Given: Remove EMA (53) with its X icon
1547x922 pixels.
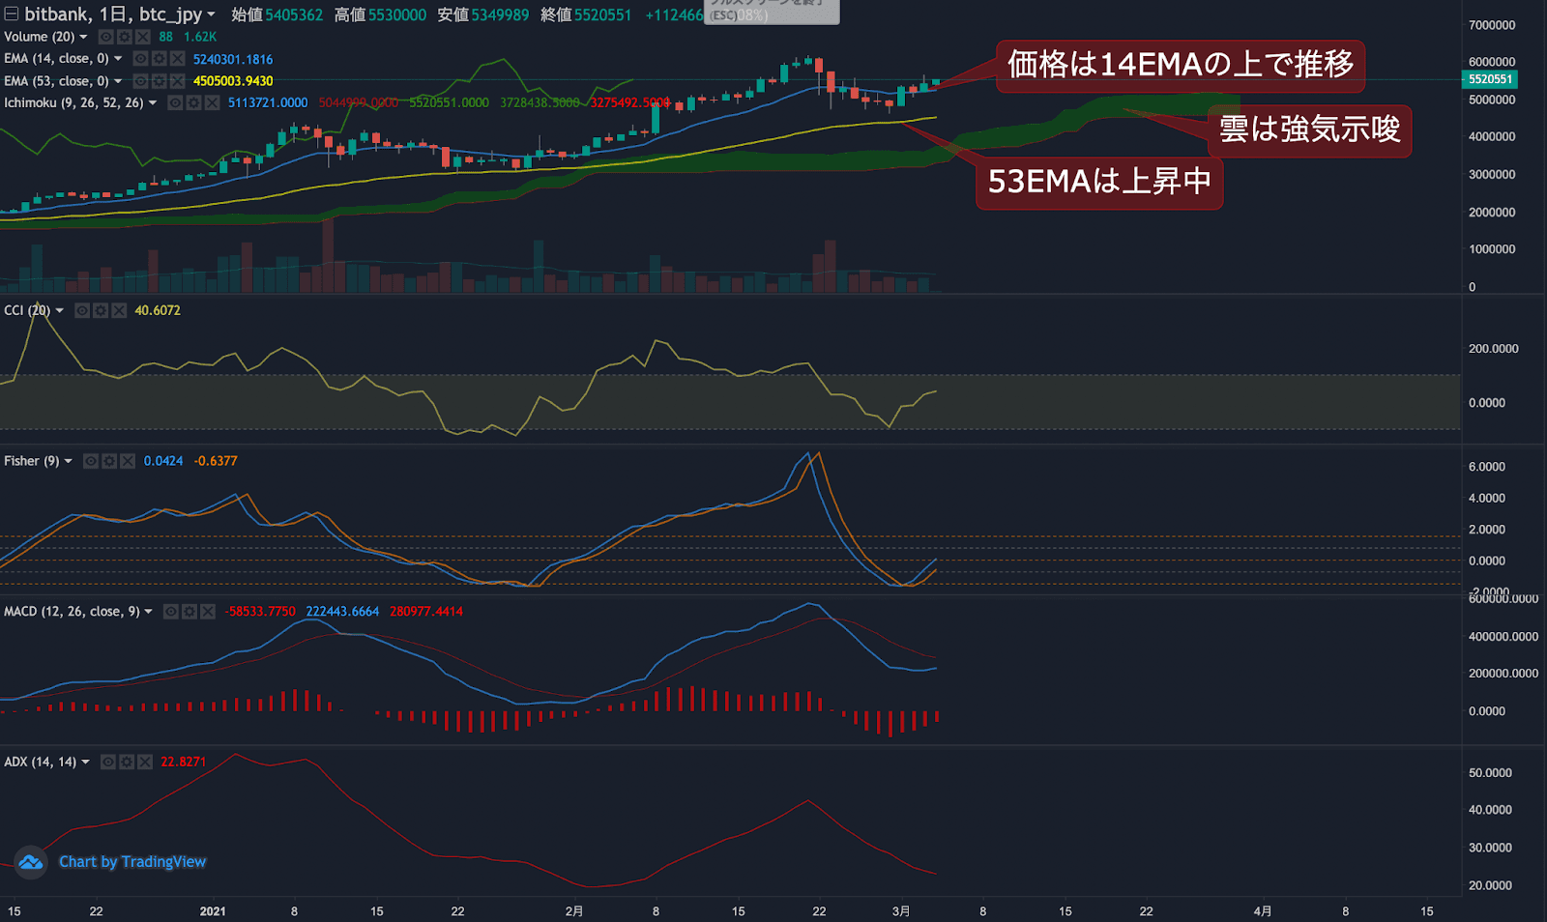Looking at the screenshot, I should pos(178,81).
